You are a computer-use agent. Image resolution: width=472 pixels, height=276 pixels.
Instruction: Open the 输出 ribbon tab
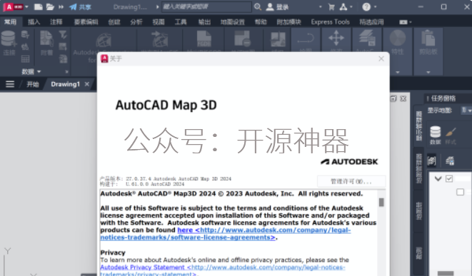tap(204, 21)
